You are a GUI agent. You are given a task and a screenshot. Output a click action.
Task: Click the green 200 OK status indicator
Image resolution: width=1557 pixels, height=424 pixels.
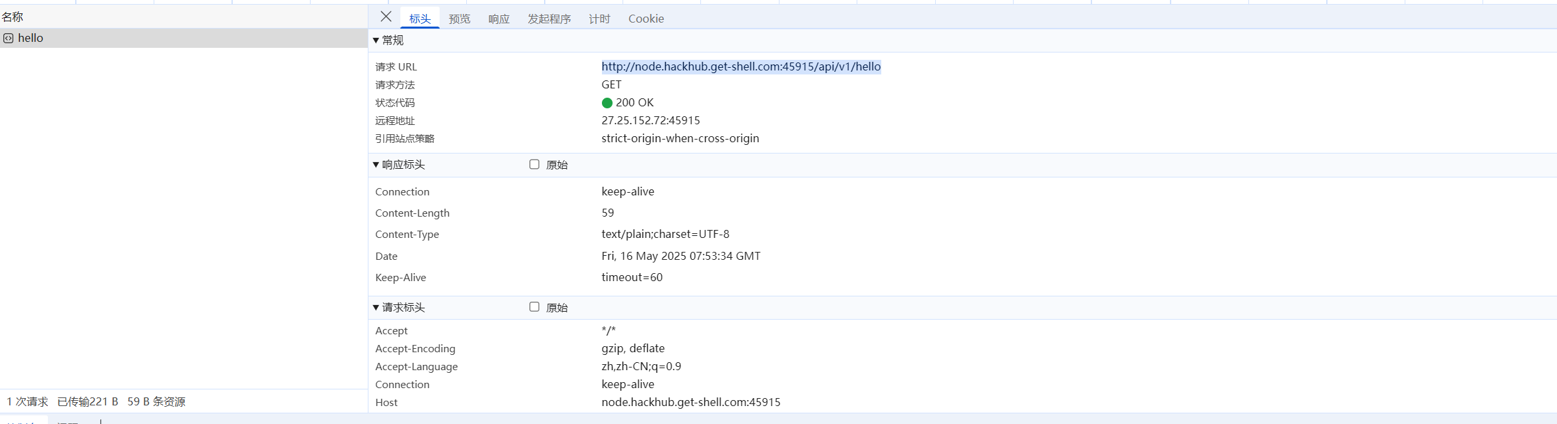607,103
